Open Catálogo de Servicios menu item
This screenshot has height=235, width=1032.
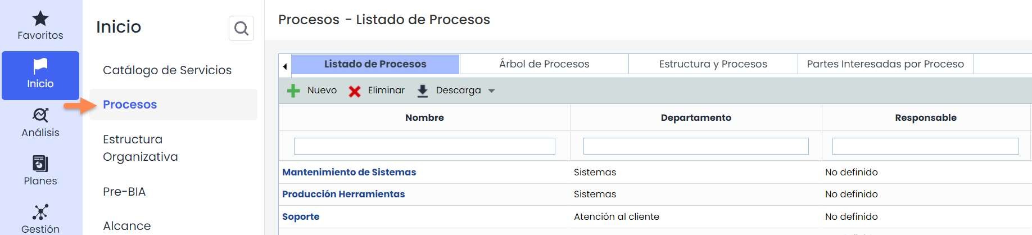167,70
